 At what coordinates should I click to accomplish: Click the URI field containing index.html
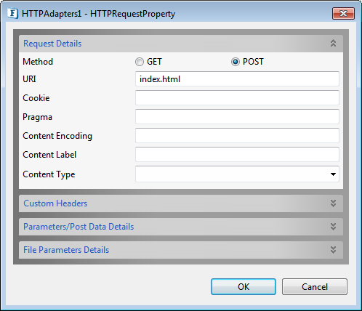[x=237, y=79]
